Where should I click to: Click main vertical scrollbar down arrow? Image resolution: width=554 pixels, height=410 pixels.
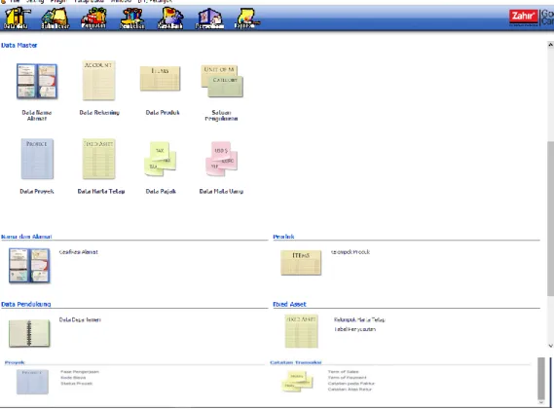click(550, 346)
